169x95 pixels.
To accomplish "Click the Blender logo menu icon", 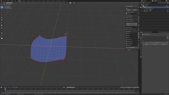I will click(x=1, y=1).
